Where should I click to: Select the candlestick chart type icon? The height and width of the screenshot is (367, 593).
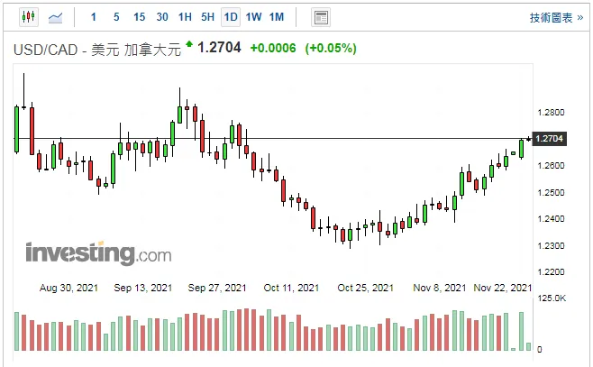(x=29, y=17)
